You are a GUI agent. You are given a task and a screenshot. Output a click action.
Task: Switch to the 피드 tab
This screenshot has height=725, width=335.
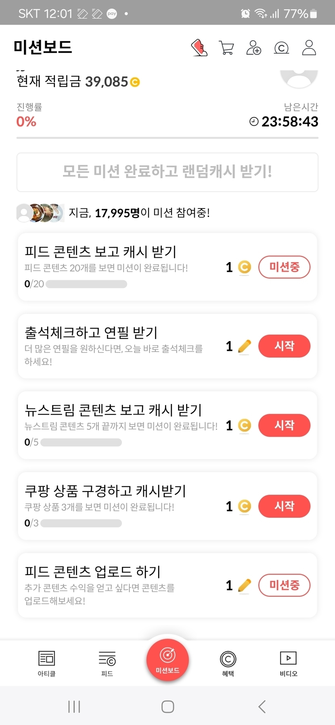point(107,663)
